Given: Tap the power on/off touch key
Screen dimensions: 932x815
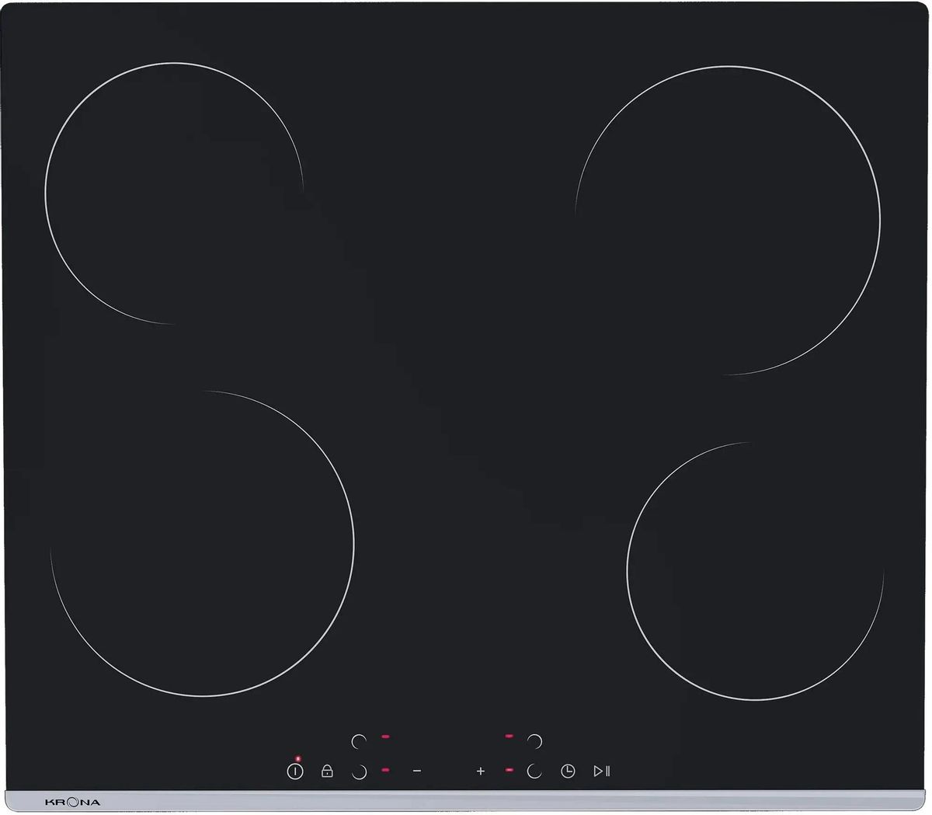Looking at the screenshot, I should 295,771.
